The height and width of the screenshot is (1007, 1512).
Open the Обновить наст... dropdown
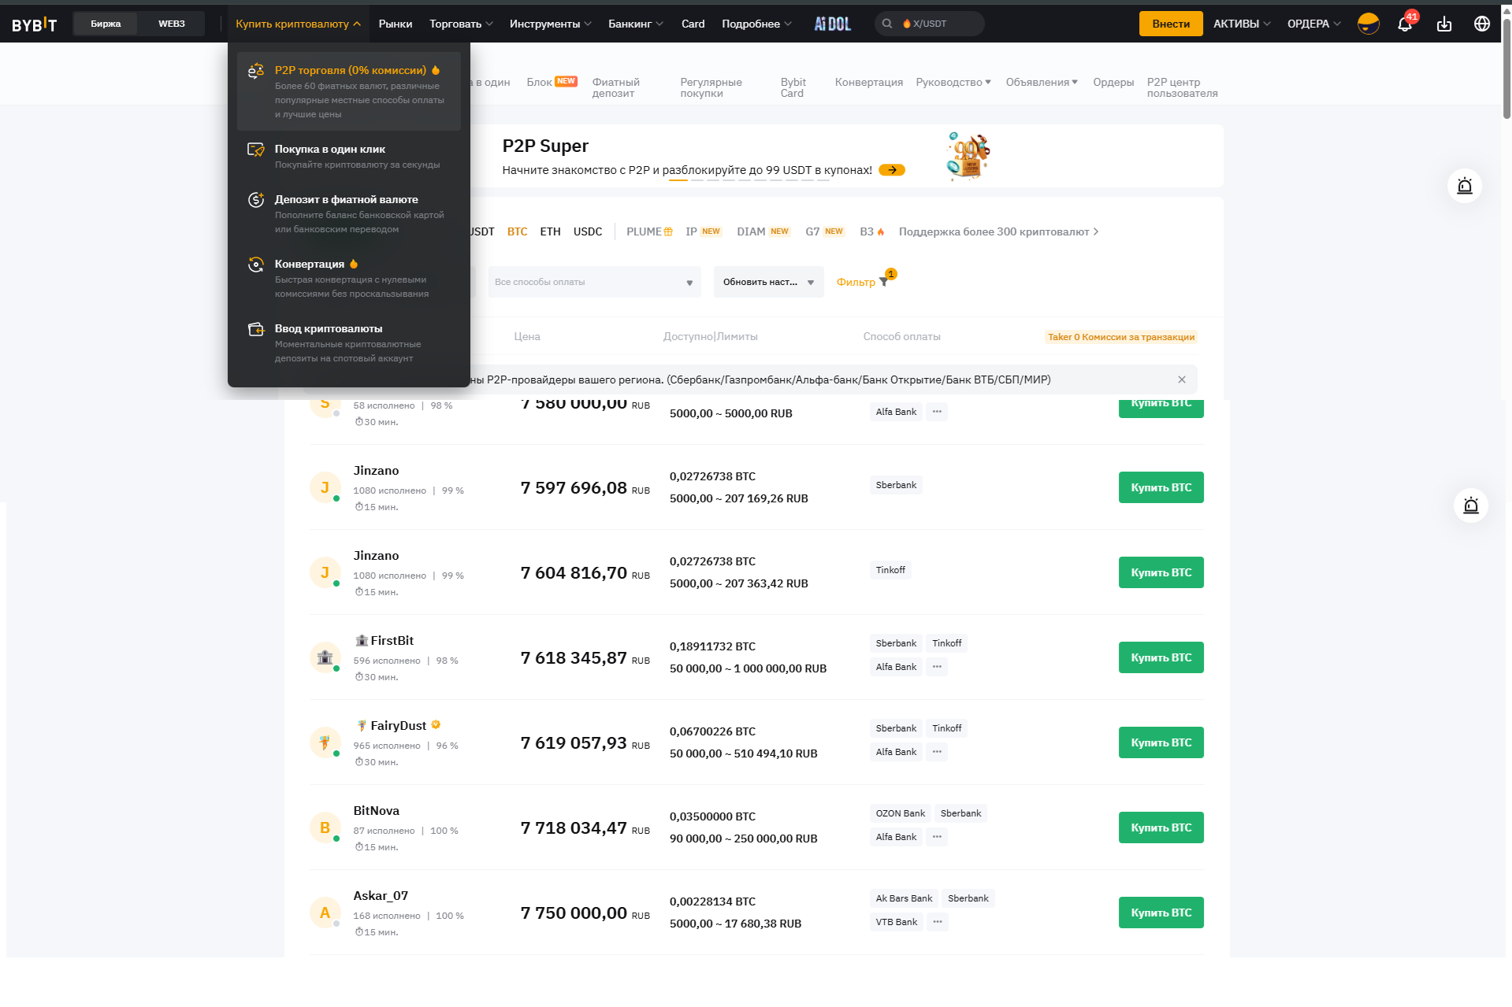pyautogui.click(x=768, y=282)
